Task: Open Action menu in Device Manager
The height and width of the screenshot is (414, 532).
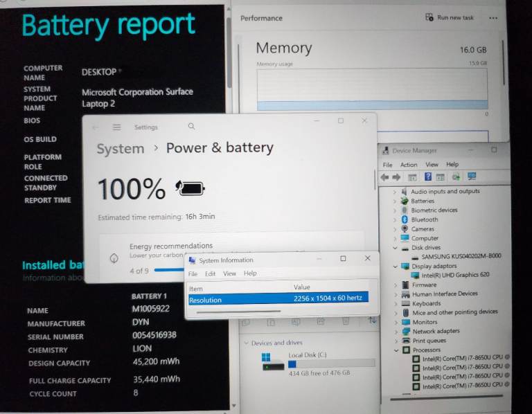Action: pos(409,165)
